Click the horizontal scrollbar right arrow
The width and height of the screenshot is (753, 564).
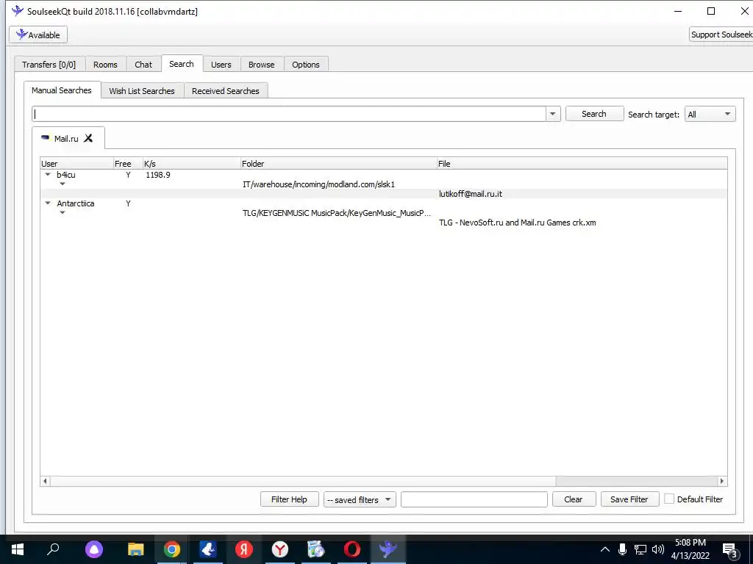click(722, 480)
